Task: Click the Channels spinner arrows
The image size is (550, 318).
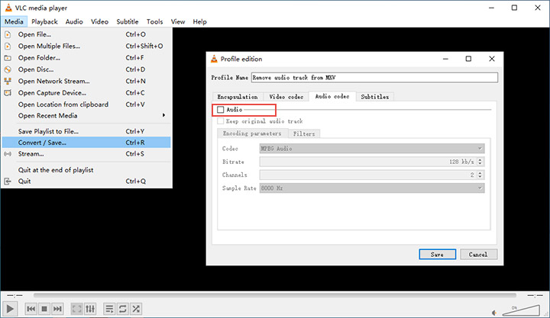Action: [480, 175]
